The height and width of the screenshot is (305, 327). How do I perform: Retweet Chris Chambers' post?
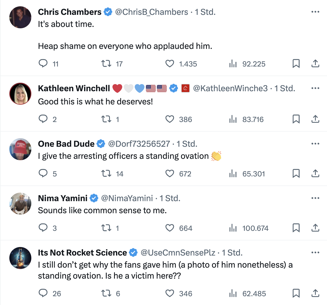[106, 63]
